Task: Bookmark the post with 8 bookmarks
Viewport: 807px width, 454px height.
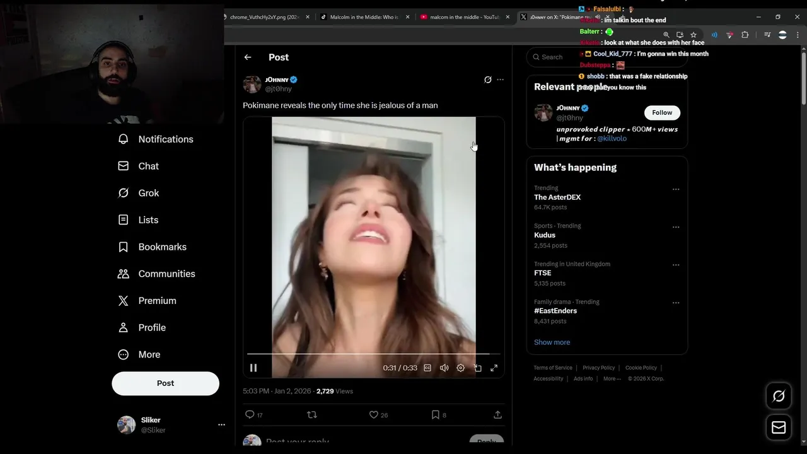Action: pyautogui.click(x=435, y=415)
